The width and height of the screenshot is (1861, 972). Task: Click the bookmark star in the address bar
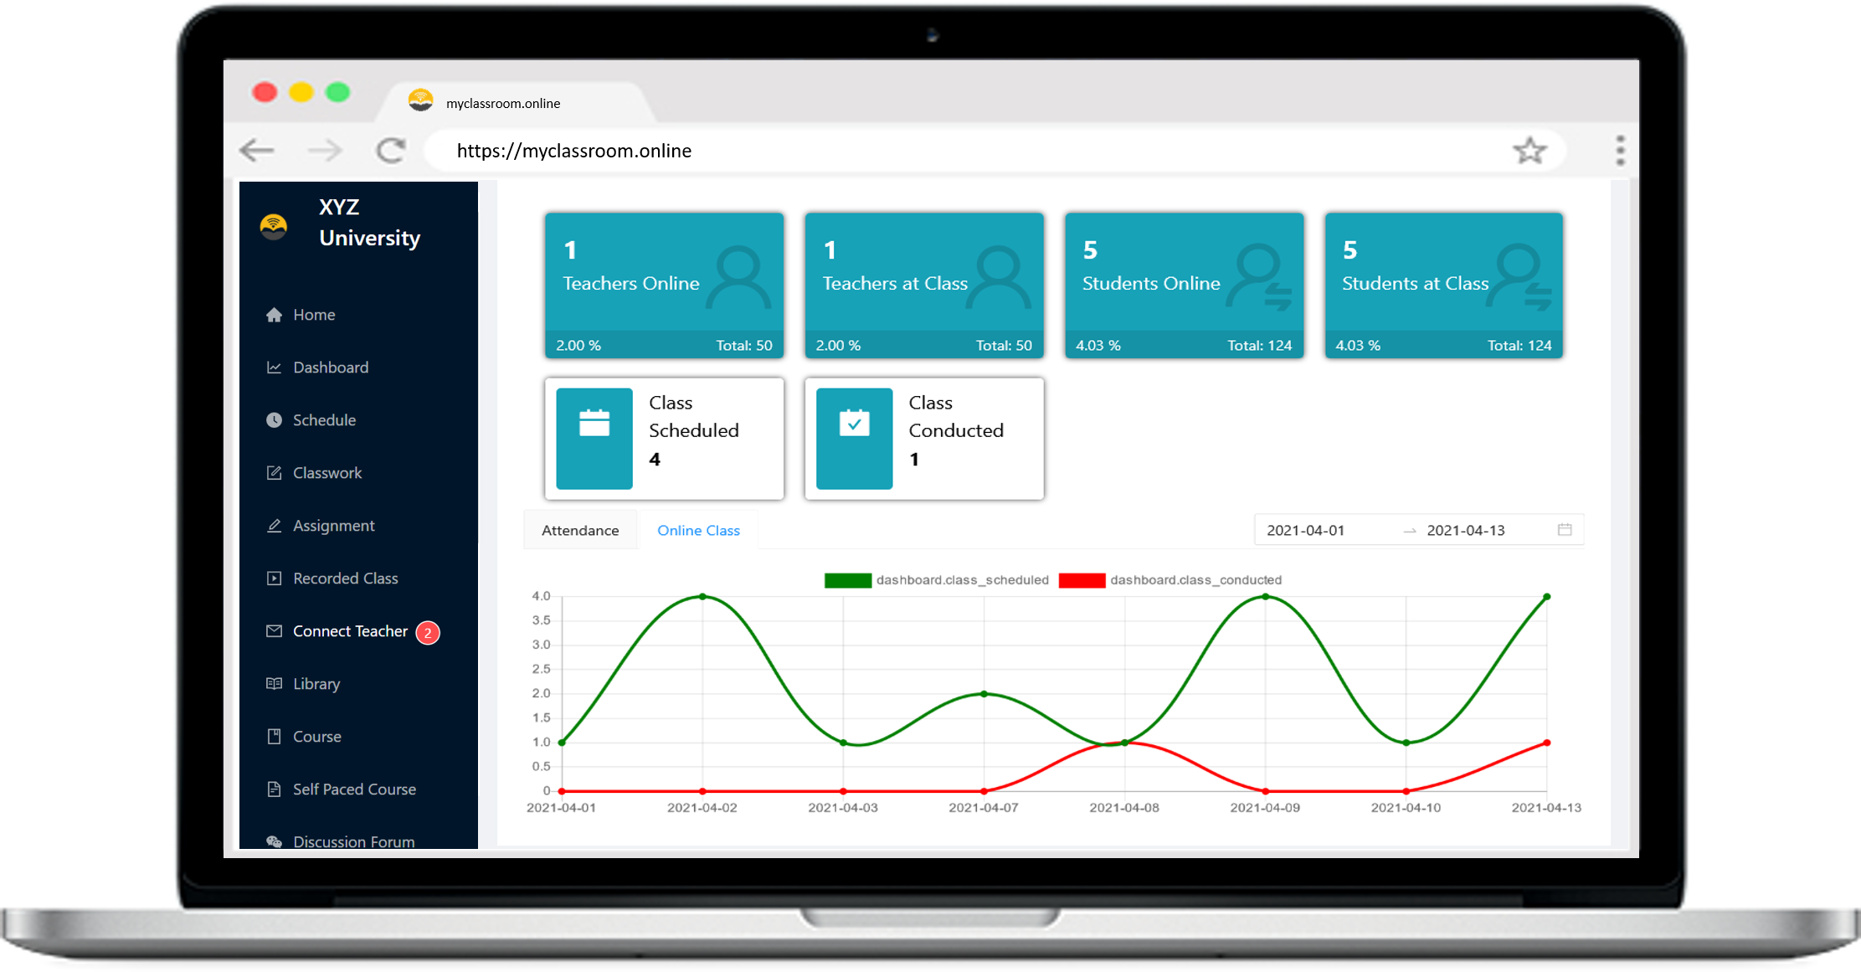pos(1529,151)
